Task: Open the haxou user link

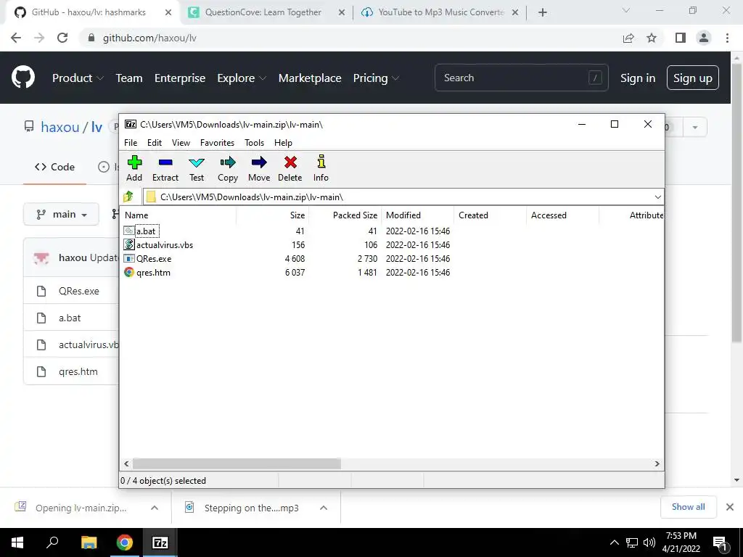Action: tap(60, 127)
